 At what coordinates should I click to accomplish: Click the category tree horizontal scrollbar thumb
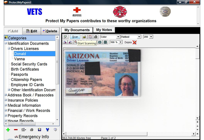[x=22, y=124]
